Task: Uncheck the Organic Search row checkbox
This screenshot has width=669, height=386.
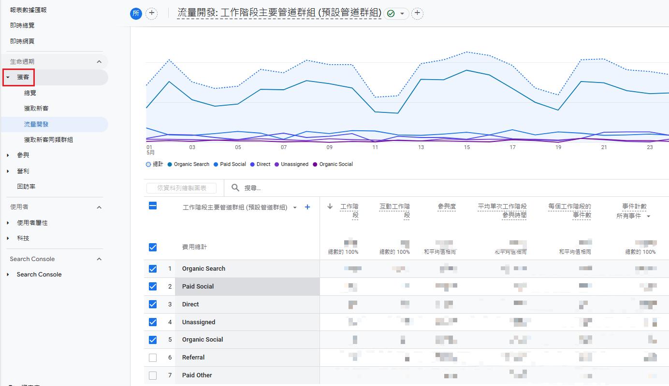Action: [x=153, y=269]
